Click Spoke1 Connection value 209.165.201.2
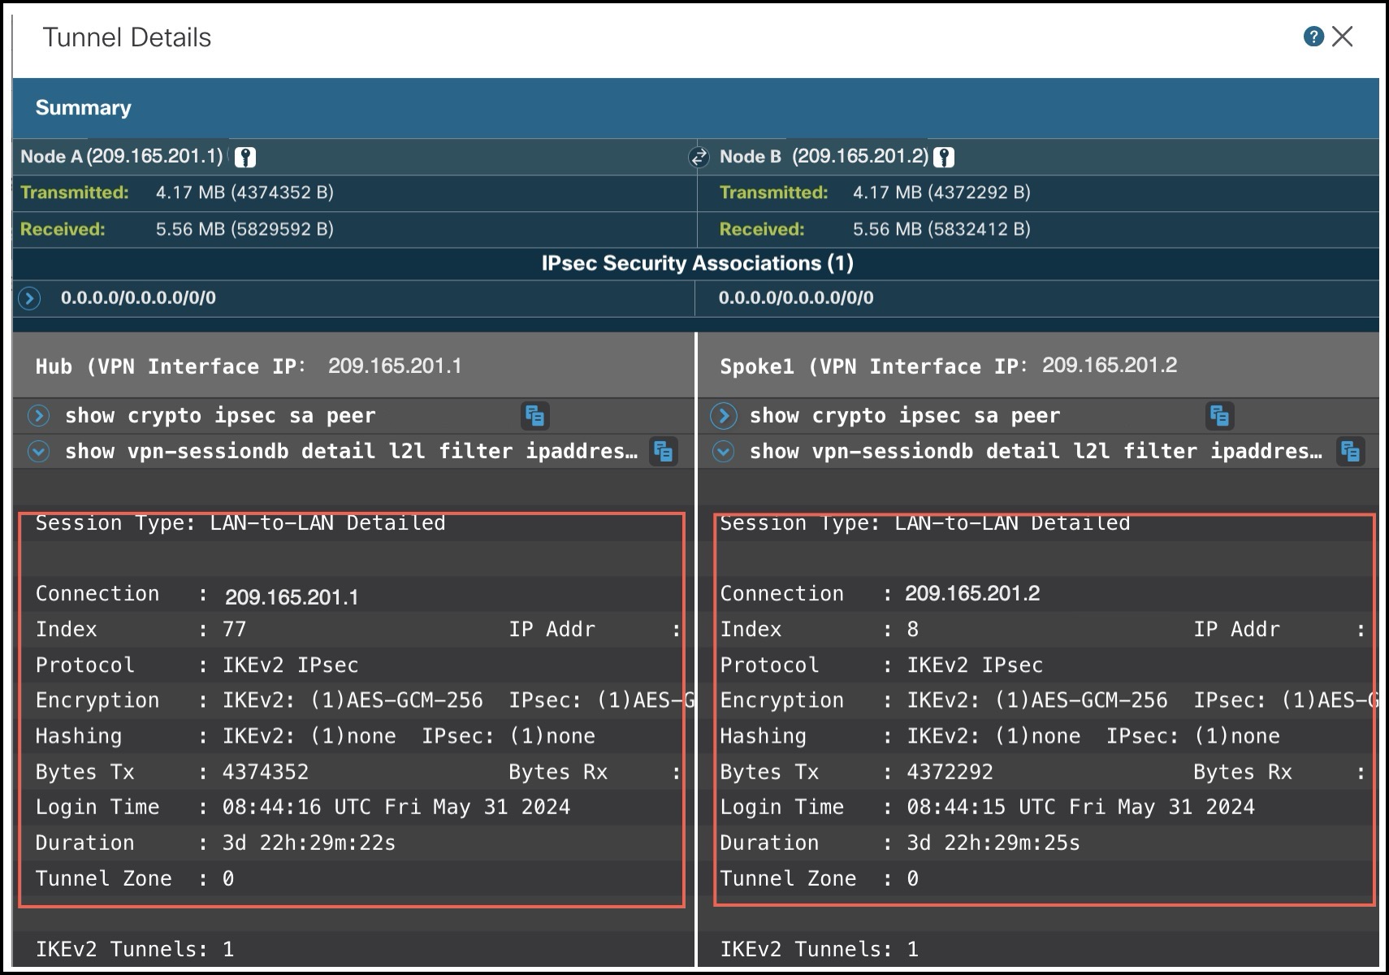This screenshot has width=1389, height=975. tap(972, 594)
